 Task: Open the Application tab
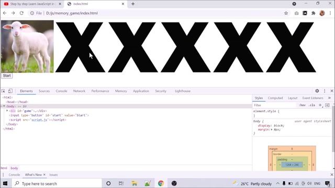tap(141, 91)
